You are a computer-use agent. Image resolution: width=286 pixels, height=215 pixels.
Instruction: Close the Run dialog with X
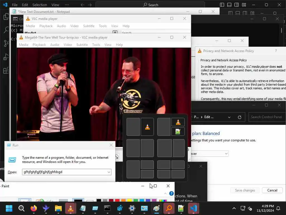coord(111,145)
